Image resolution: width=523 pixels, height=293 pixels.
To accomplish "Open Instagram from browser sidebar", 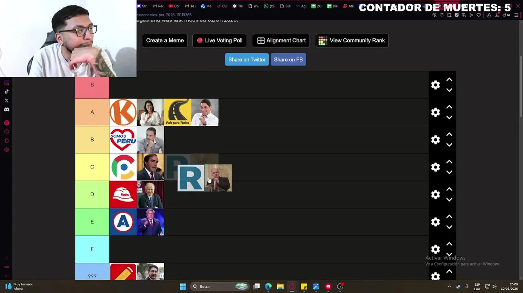I will 7,83.
